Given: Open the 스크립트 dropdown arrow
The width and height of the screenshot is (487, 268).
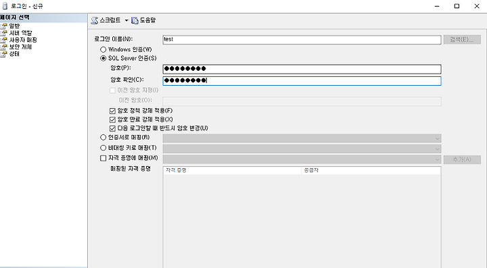Looking at the screenshot, I should pyautogui.click(x=126, y=20).
